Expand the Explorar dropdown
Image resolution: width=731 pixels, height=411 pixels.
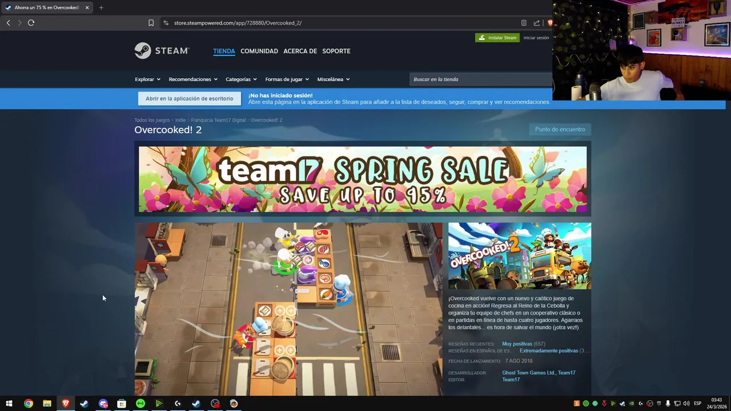point(147,79)
